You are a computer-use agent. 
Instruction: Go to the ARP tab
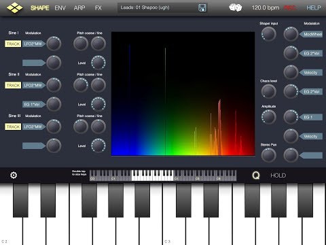[79, 8]
